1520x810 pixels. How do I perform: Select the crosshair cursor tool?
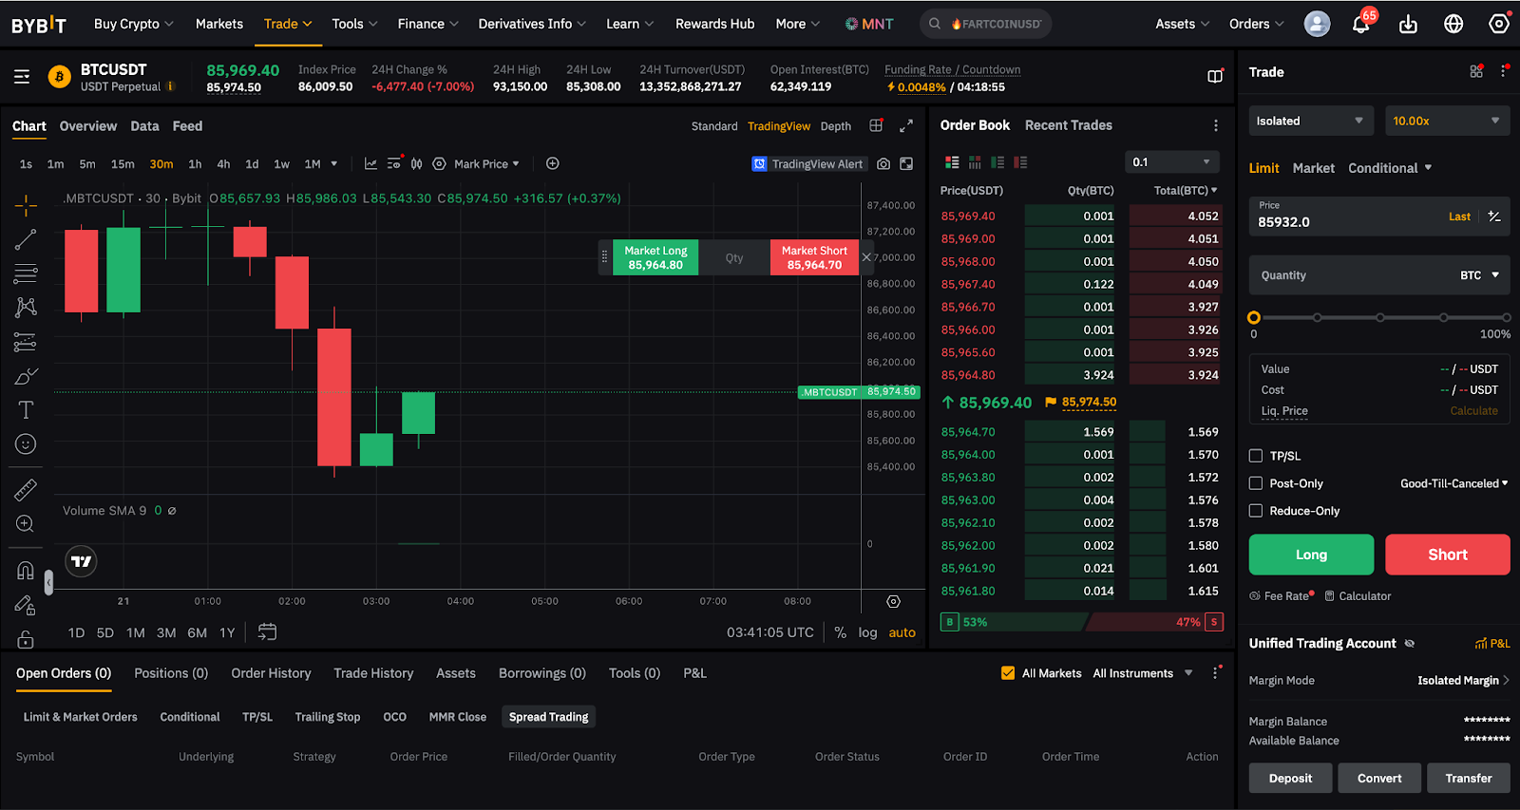coord(26,204)
